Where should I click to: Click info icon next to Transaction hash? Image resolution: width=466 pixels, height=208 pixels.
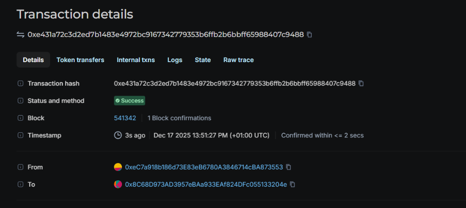point(20,83)
